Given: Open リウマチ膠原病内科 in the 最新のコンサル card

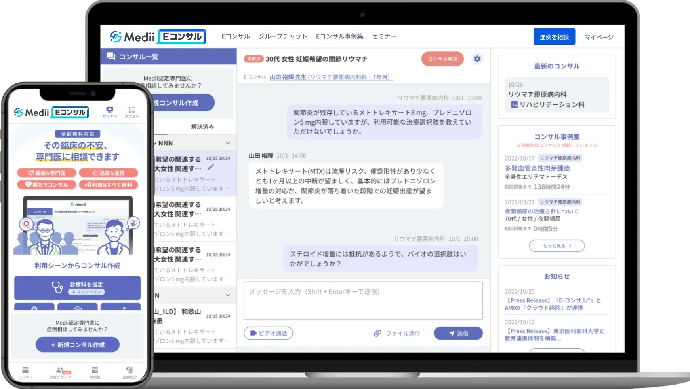Looking at the screenshot, I should (537, 94).
